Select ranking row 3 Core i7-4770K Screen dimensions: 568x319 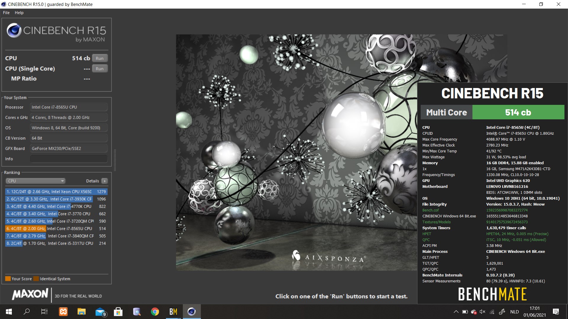tap(56, 206)
